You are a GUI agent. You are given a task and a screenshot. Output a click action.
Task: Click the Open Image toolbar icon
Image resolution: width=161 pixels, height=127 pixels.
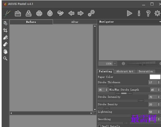18,13
